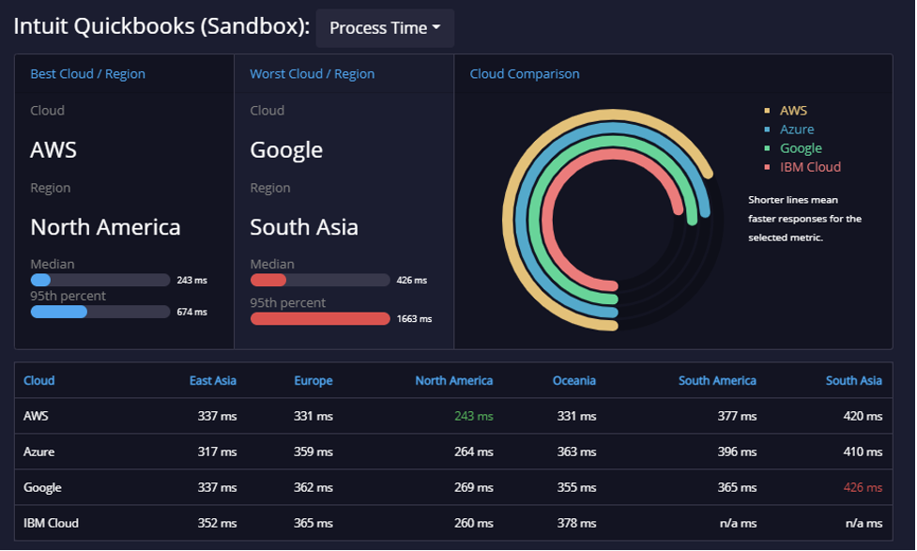Click the Intuit Quickbooks (Sandbox) title
Screen dimensions: 917x551
click(161, 26)
